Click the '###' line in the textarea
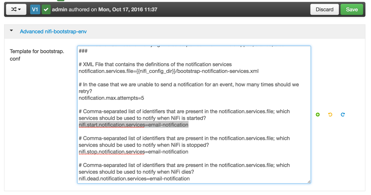Screen dimensions: 371x195 (x=83, y=51)
